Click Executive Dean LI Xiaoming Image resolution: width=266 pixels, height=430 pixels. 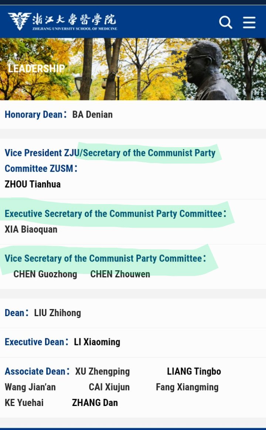coord(97,342)
